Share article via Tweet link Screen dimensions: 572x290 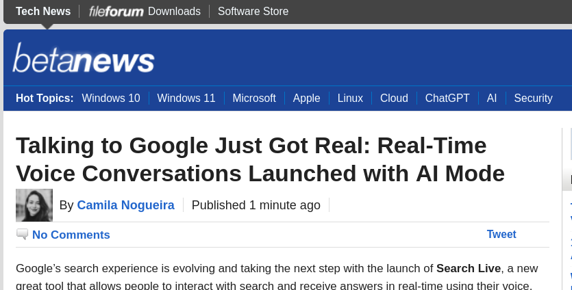click(501, 235)
